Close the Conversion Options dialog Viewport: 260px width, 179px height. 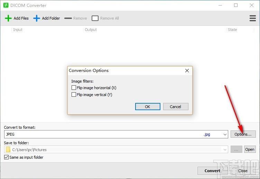tap(187, 71)
